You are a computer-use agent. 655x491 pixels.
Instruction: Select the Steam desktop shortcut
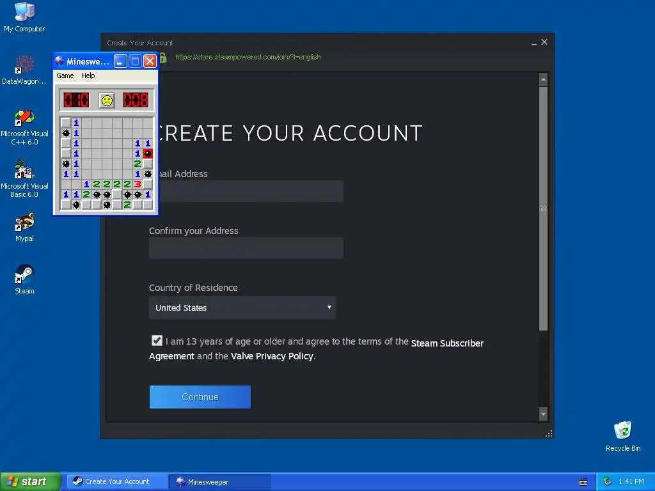pos(24,280)
